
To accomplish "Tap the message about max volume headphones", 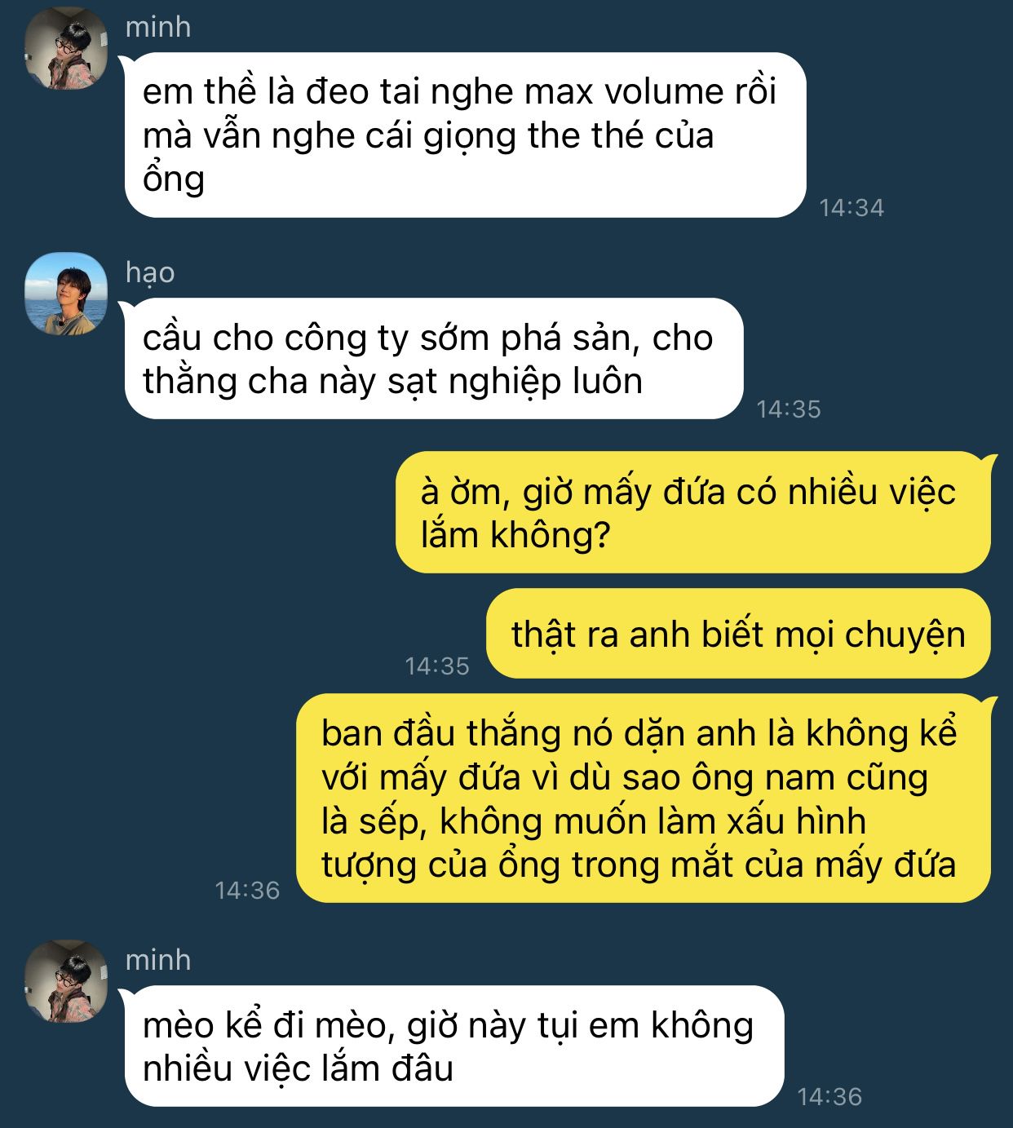I will [465, 135].
